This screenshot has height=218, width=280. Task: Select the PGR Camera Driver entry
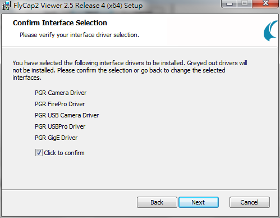pyautogui.click(x=61, y=93)
